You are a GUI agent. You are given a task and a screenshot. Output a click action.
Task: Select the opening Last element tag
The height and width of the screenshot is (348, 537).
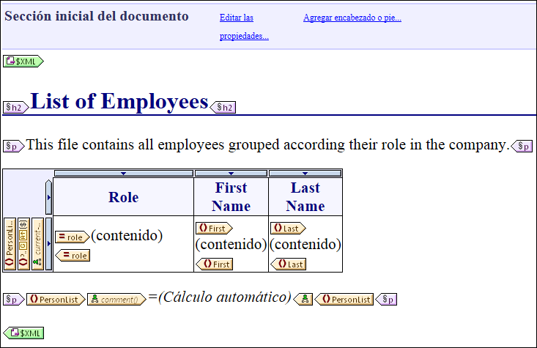point(288,228)
